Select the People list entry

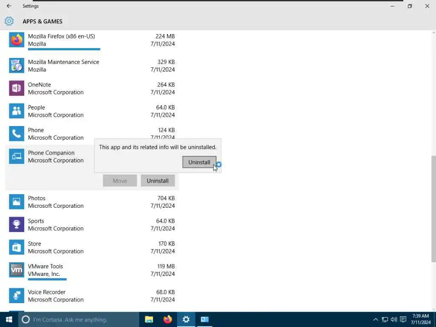coord(92,111)
